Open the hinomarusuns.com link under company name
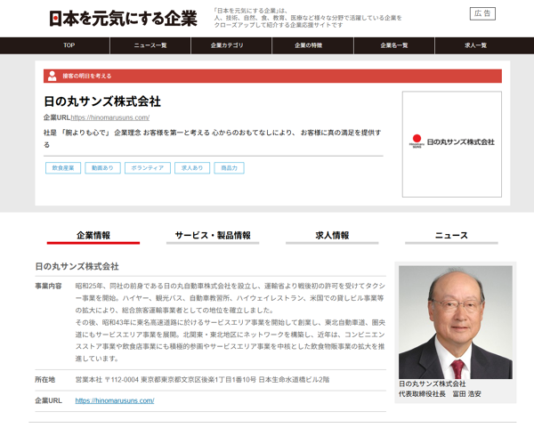This screenshot has height=428, width=534. coord(110,117)
